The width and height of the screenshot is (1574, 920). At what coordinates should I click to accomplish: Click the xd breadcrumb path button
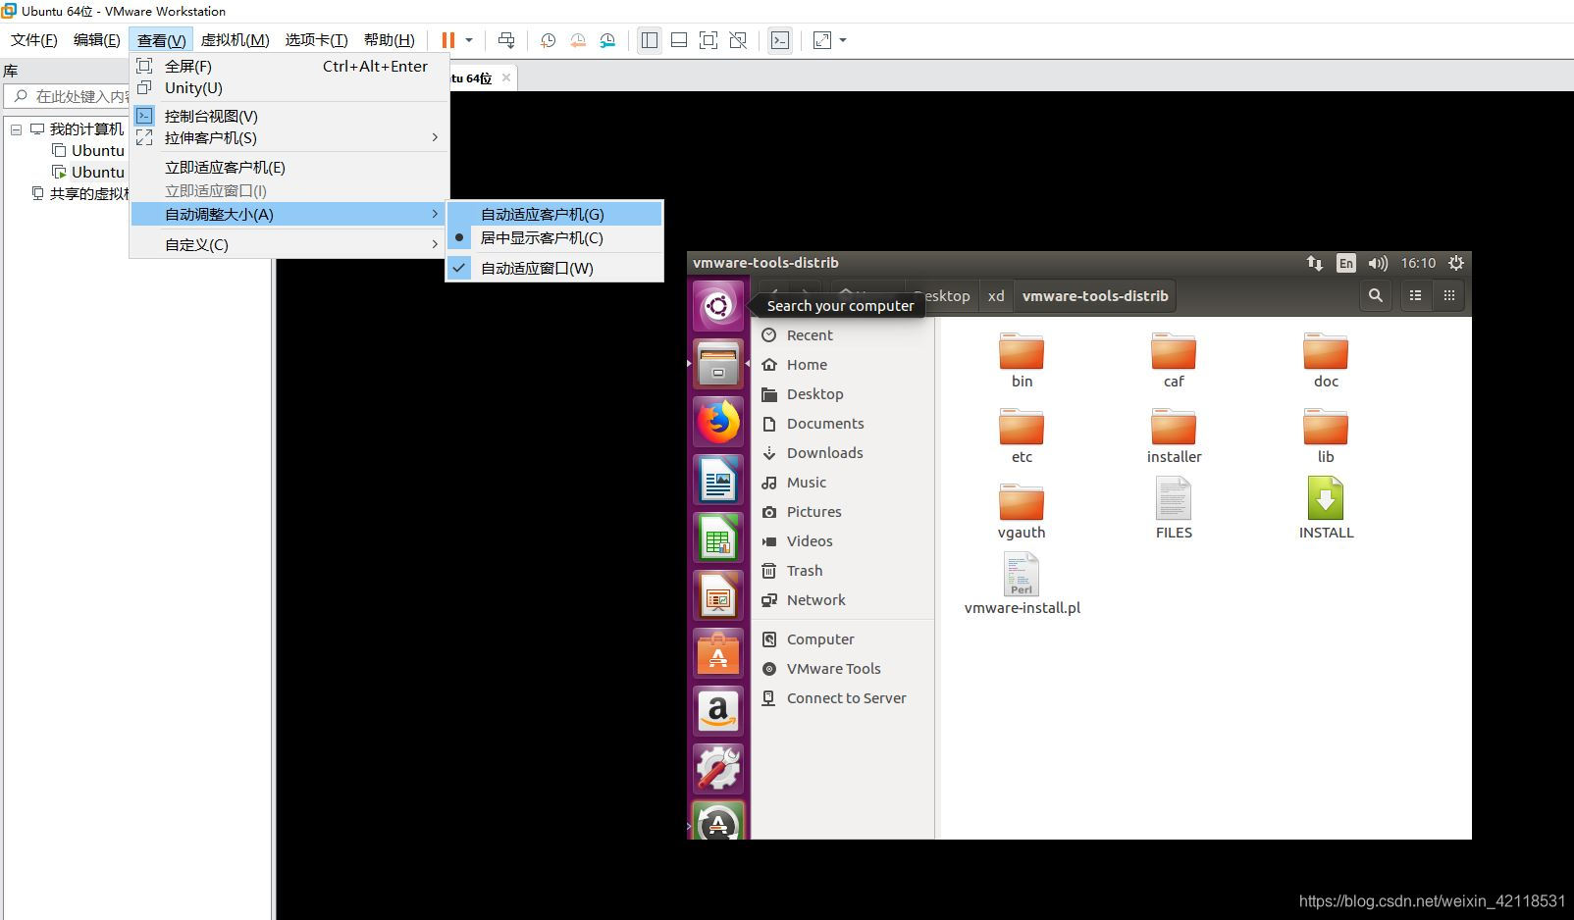(996, 295)
